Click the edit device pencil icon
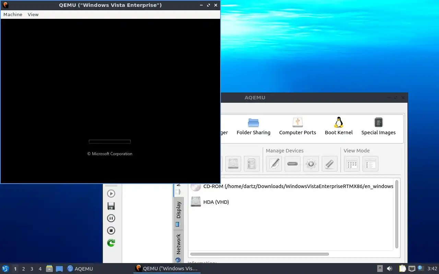The height and width of the screenshot is (274, 439). coord(274,164)
